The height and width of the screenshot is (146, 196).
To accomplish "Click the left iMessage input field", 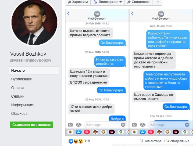I will pyautogui.click(x=105, y=125).
